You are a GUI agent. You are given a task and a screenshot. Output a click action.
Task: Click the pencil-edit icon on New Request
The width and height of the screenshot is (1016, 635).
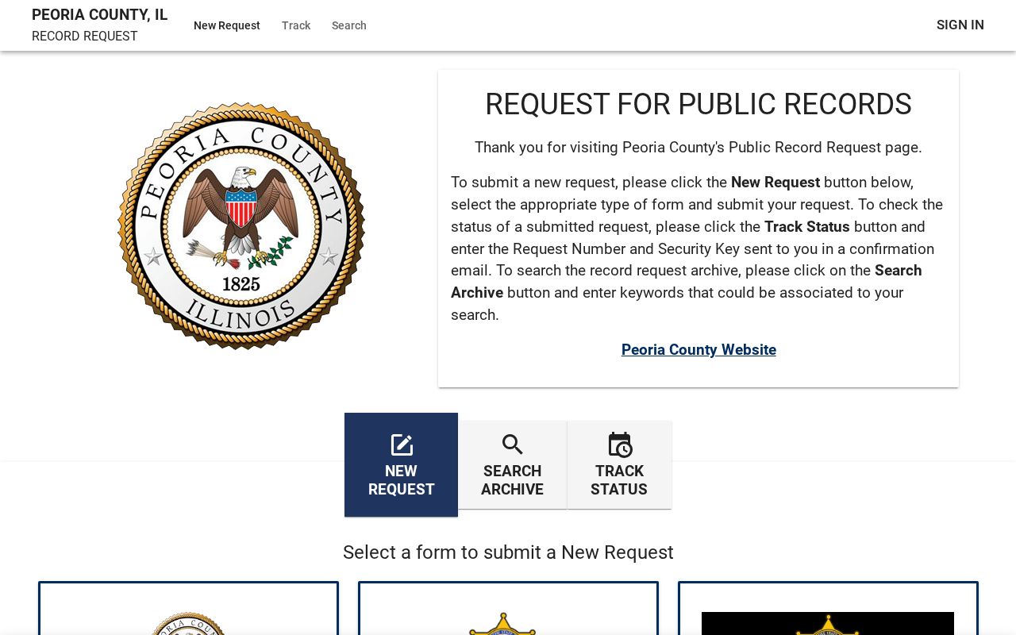(402, 445)
